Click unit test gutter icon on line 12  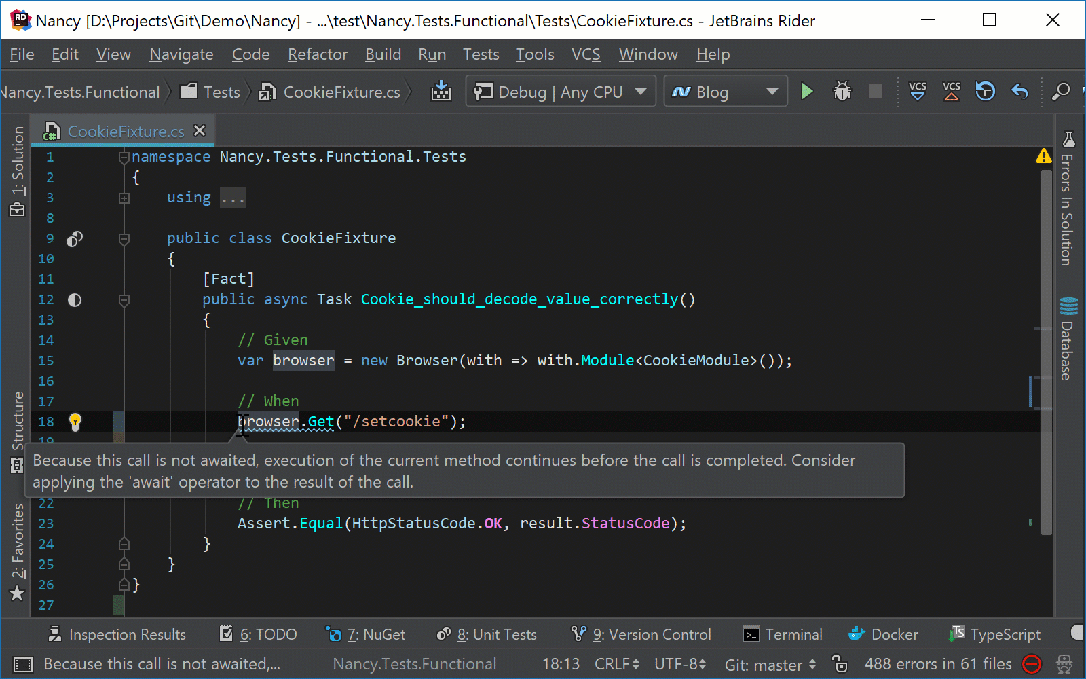(x=75, y=299)
